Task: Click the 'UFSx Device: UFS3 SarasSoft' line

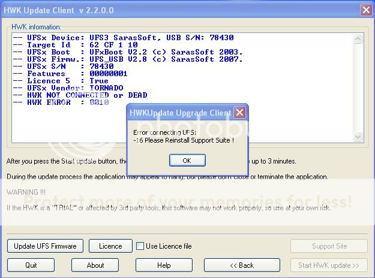Action: (x=123, y=38)
